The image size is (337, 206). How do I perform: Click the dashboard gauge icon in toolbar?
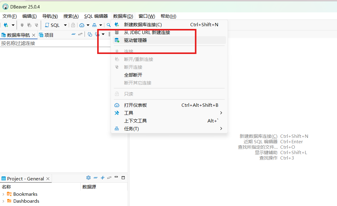point(82,25)
